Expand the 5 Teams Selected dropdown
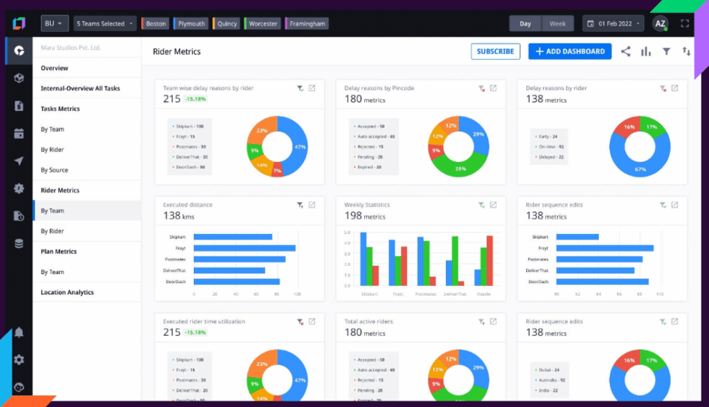 [104, 23]
